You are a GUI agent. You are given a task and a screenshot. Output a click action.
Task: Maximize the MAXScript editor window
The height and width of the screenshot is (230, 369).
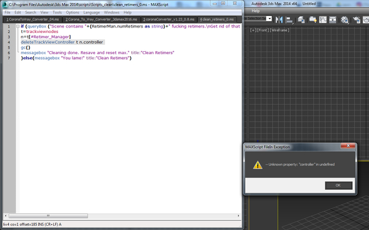click(x=223, y=3)
